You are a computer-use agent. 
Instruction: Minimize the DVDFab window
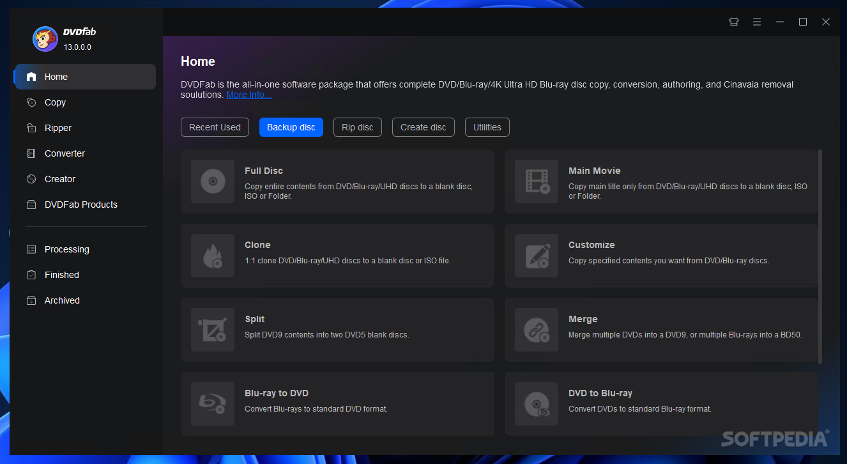pos(780,22)
